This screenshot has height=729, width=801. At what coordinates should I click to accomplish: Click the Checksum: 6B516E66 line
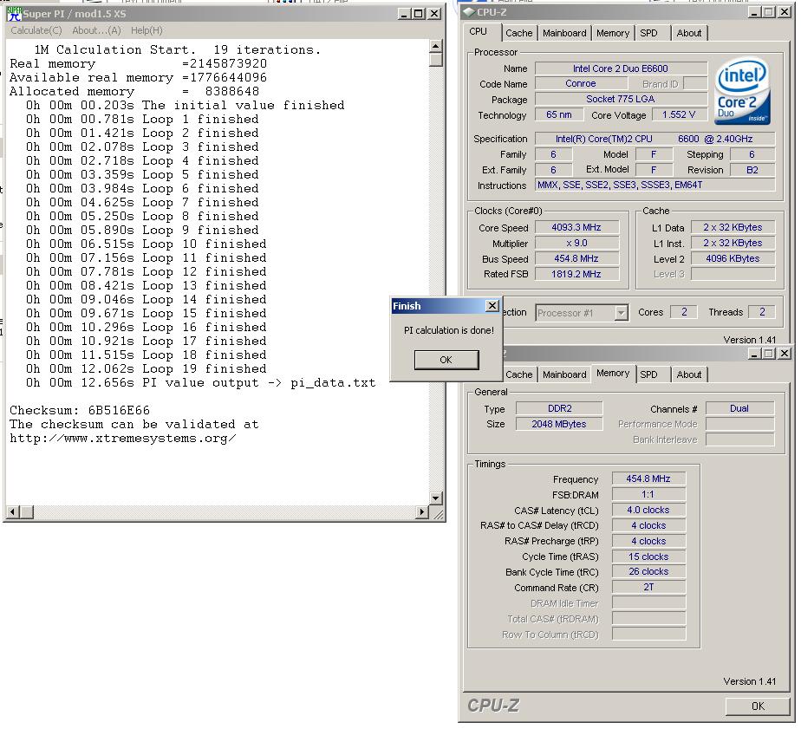(80, 411)
